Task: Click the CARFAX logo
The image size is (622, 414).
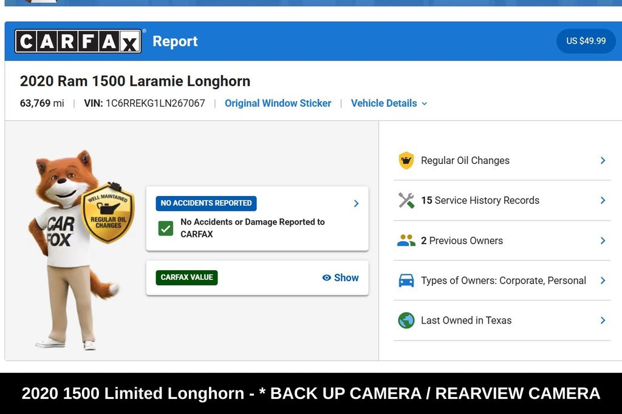Action: pyautogui.click(x=78, y=41)
